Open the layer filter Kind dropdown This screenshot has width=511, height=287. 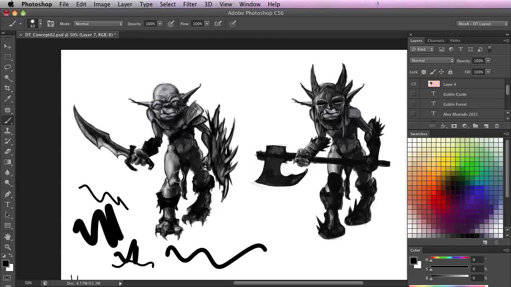click(422, 49)
